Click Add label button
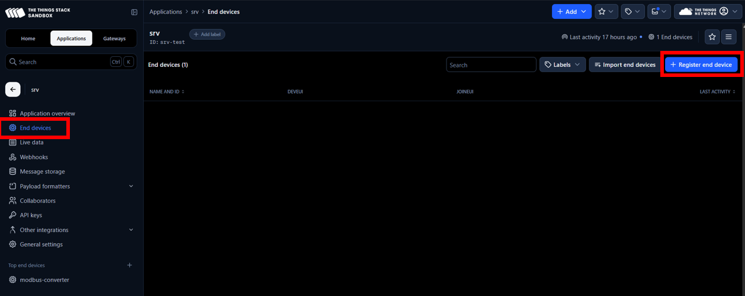Screen dimensions: 745x296 pyautogui.click(x=207, y=34)
